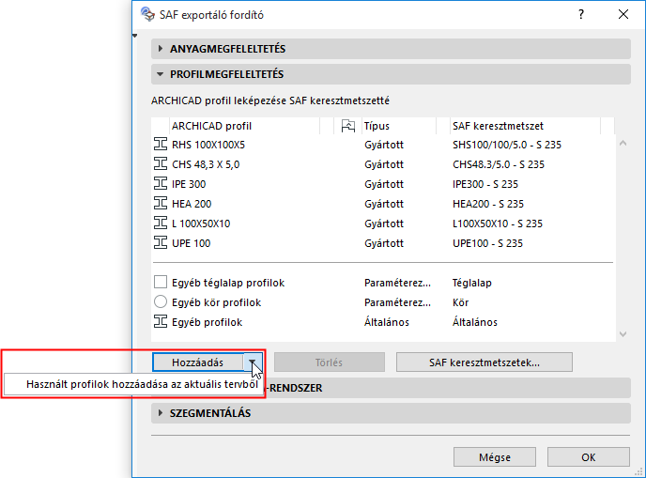Screen dimensions: 646x478
Task: Click the profile type column header icon
Action: click(348, 125)
